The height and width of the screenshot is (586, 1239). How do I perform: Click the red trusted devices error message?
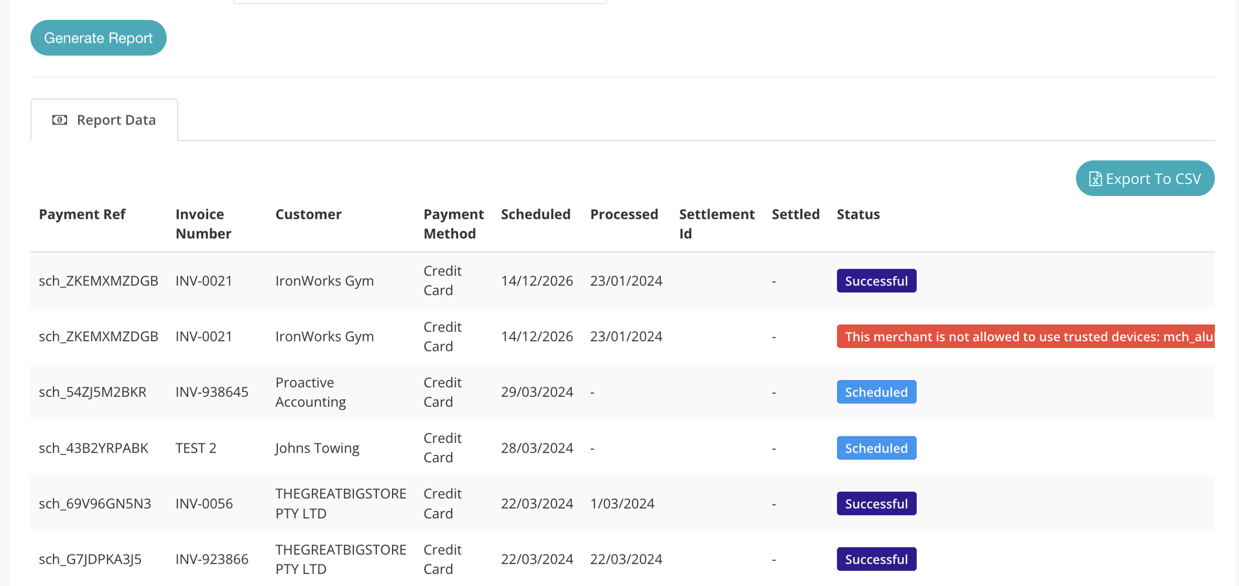pos(1022,336)
